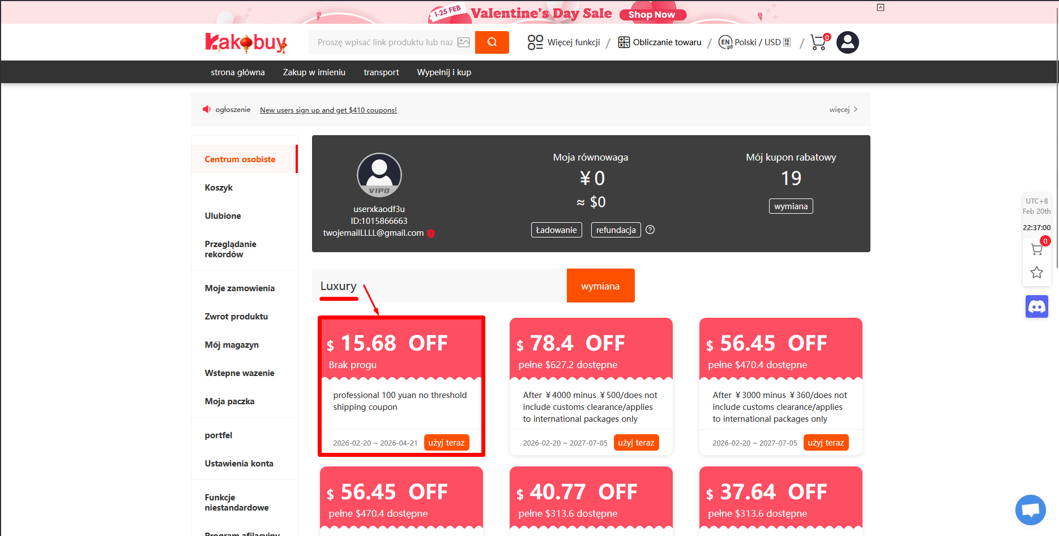The height and width of the screenshot is (536, 1059).
Task: Click the Shop Now banner button
Action: (652, 15)
